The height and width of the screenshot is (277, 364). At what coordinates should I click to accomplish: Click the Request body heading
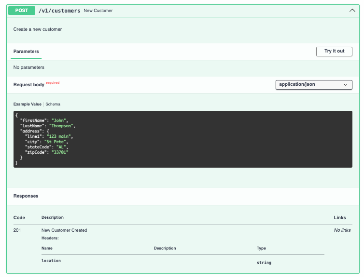click(28, 85)
